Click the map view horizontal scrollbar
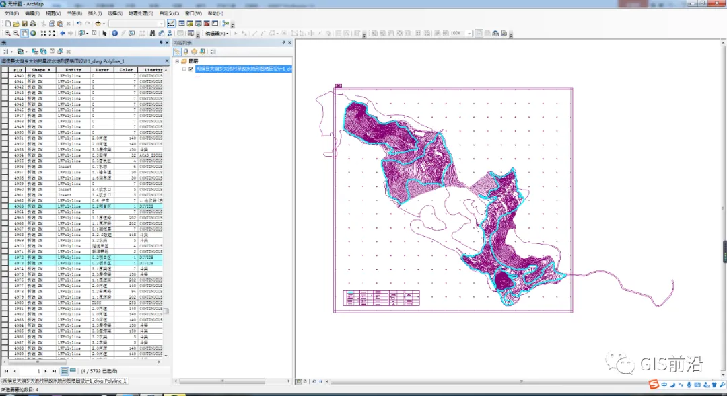The height and width of the screenshot is (396, 727). (521, 381)
